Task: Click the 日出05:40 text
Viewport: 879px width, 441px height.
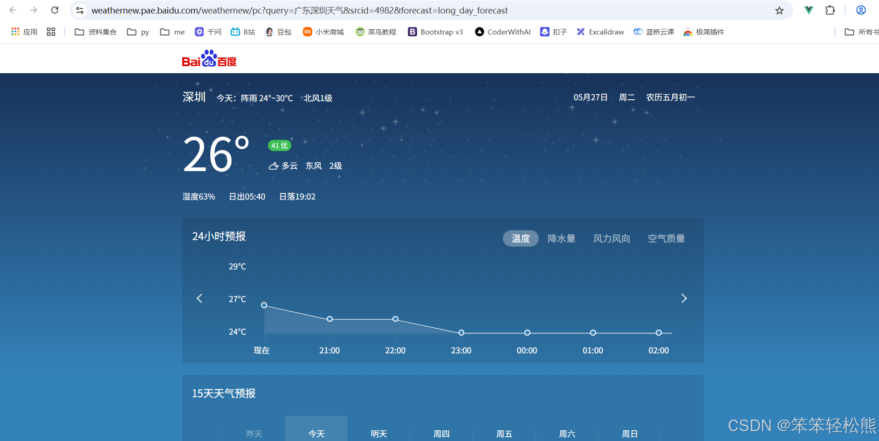Action: 247,197
